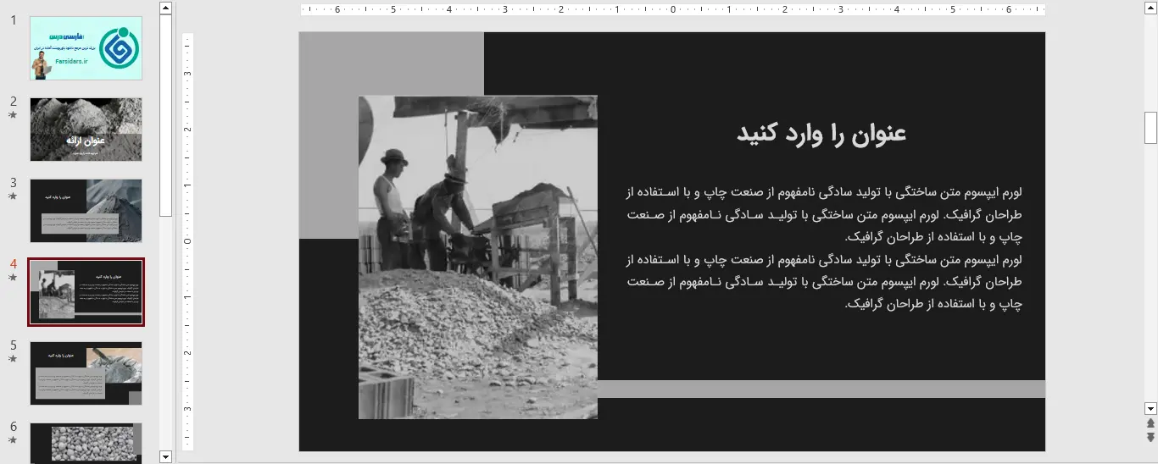The width and height of the screenshot is (1158, 464).
Task: Go to next slide with double-down arrow
Action: point(1150,437)
